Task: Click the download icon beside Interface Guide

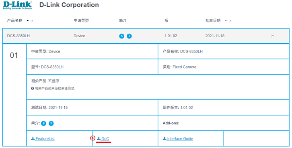Action: (165, 138)
